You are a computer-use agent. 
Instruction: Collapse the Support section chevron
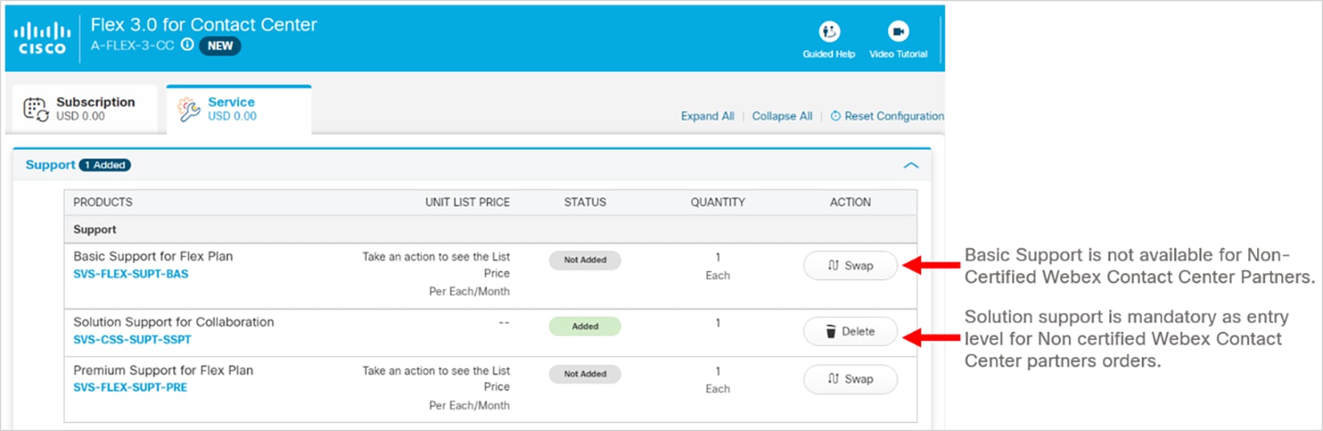pos(911,165)
